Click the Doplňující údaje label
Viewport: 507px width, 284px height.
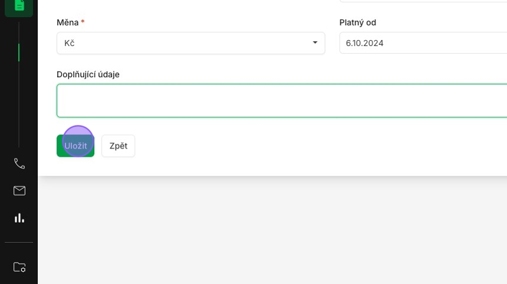tap(88, 74)
